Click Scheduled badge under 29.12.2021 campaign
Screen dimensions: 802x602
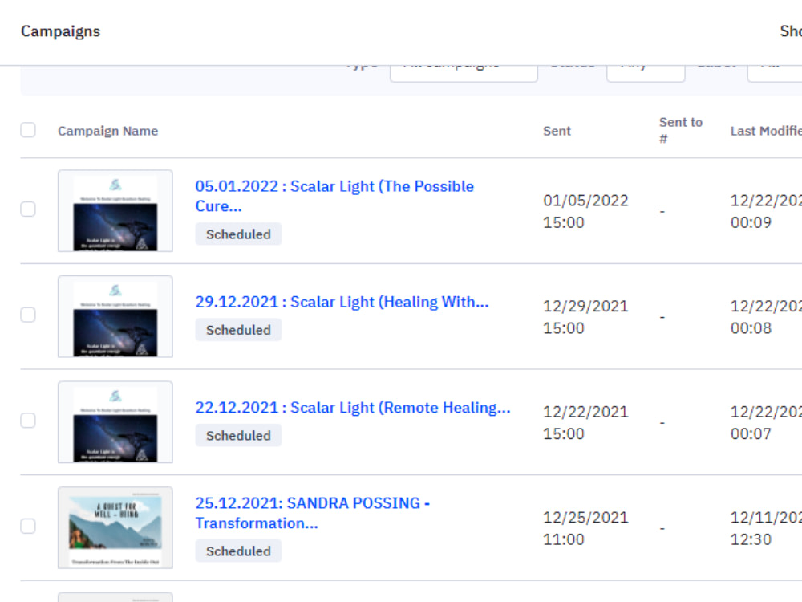click(238, 330)
